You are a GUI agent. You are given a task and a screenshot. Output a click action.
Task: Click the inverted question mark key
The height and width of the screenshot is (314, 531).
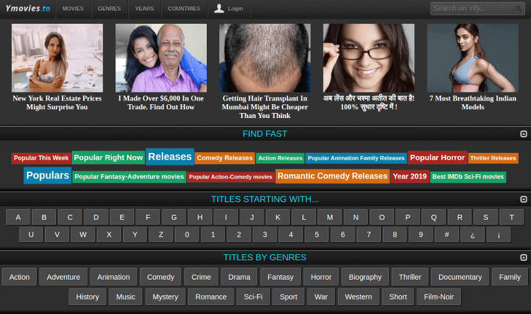(x=473, y=235)
